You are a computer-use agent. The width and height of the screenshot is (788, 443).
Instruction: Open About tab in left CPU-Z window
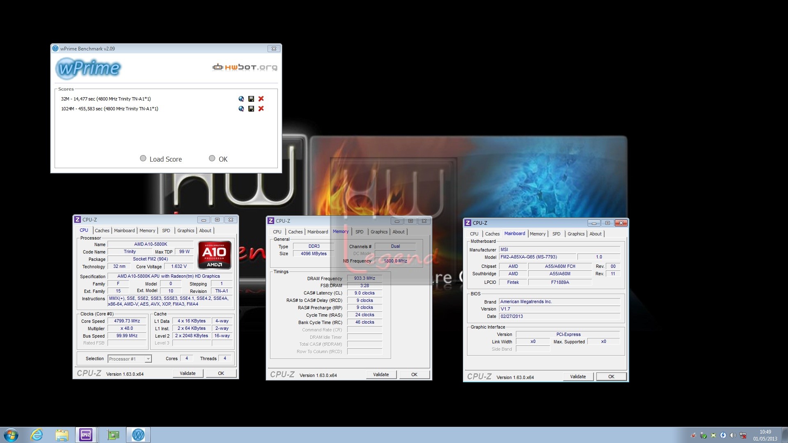coord(205,231)
